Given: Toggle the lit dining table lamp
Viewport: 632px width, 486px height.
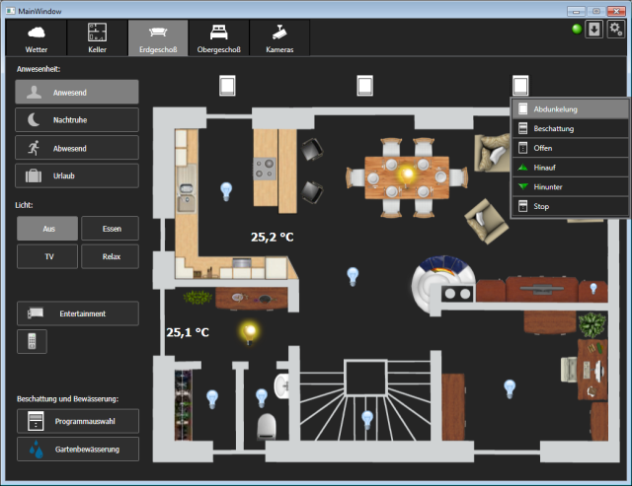Looking at the screenshot, I should [x=406, y=176].
